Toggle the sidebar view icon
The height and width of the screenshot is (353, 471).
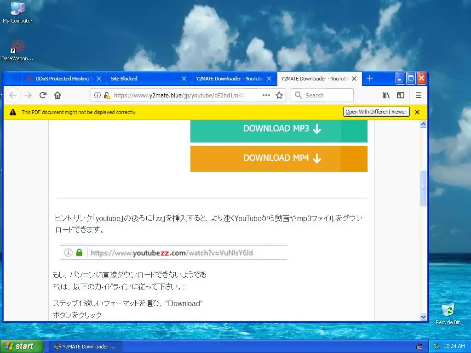coord(401,96)
